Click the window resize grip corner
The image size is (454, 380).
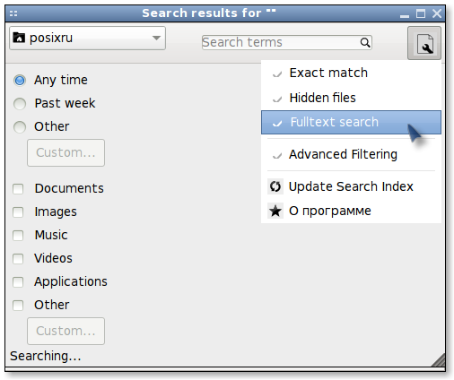[x=439, y=359]
